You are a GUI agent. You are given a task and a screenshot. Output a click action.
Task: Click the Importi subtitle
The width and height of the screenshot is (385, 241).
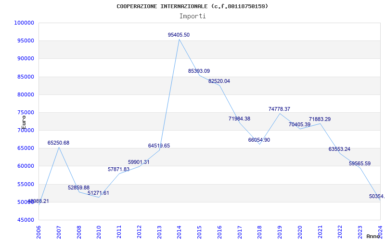(192, 16)
